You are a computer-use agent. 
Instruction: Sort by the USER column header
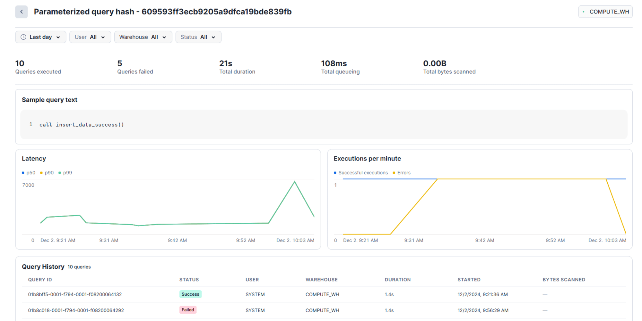[252, 280]
